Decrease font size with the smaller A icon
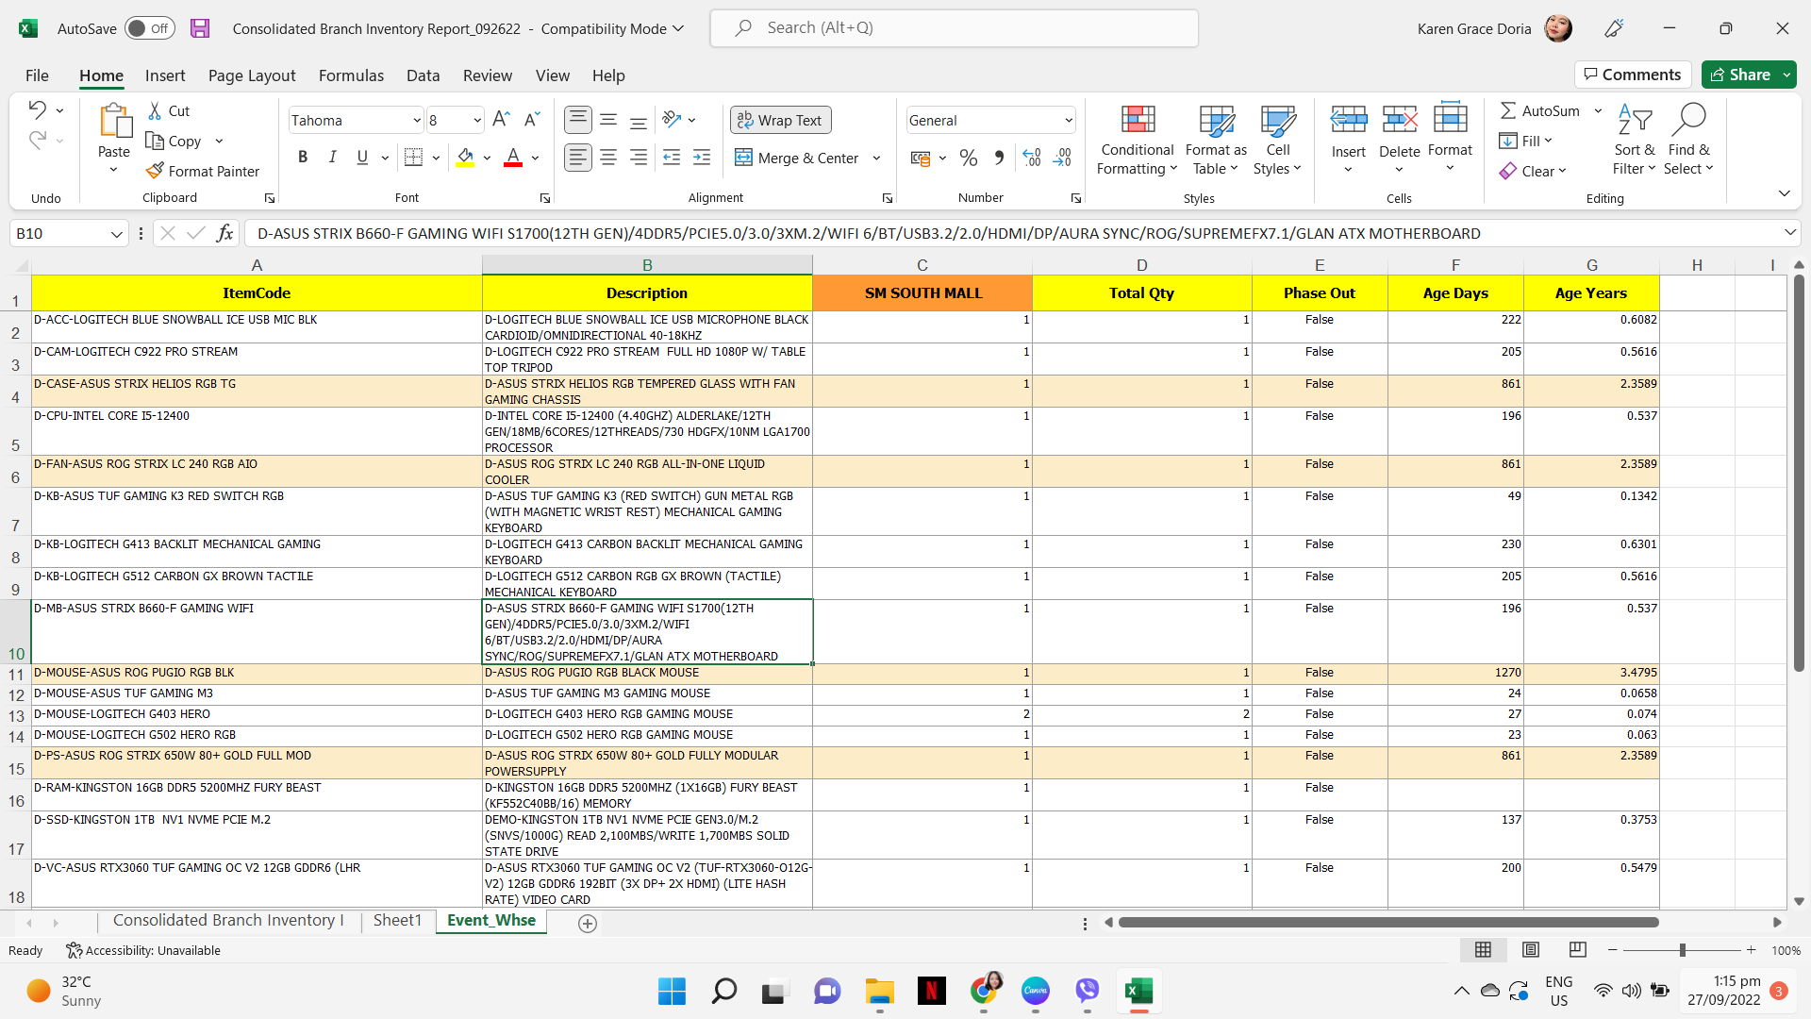The image size is (1811, 1019). [531, 119]
